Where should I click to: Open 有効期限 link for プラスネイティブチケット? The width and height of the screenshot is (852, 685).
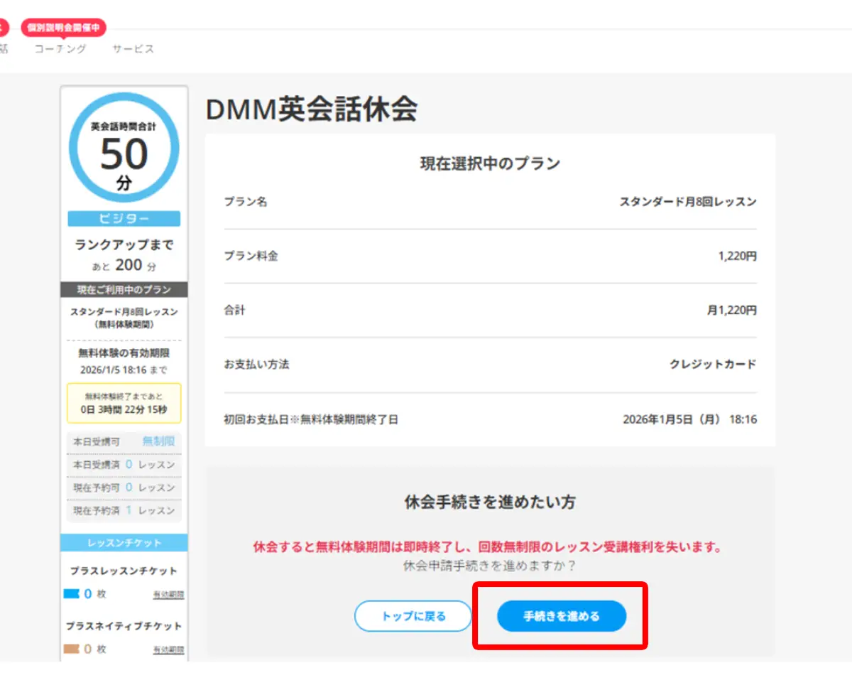[x=168, y=649]
